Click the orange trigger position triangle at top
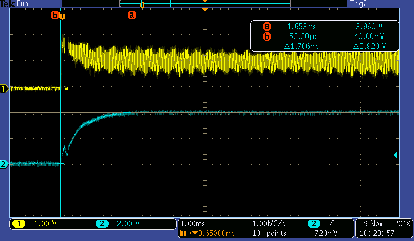This screenshot has height=241, width=414. point(205,10)
